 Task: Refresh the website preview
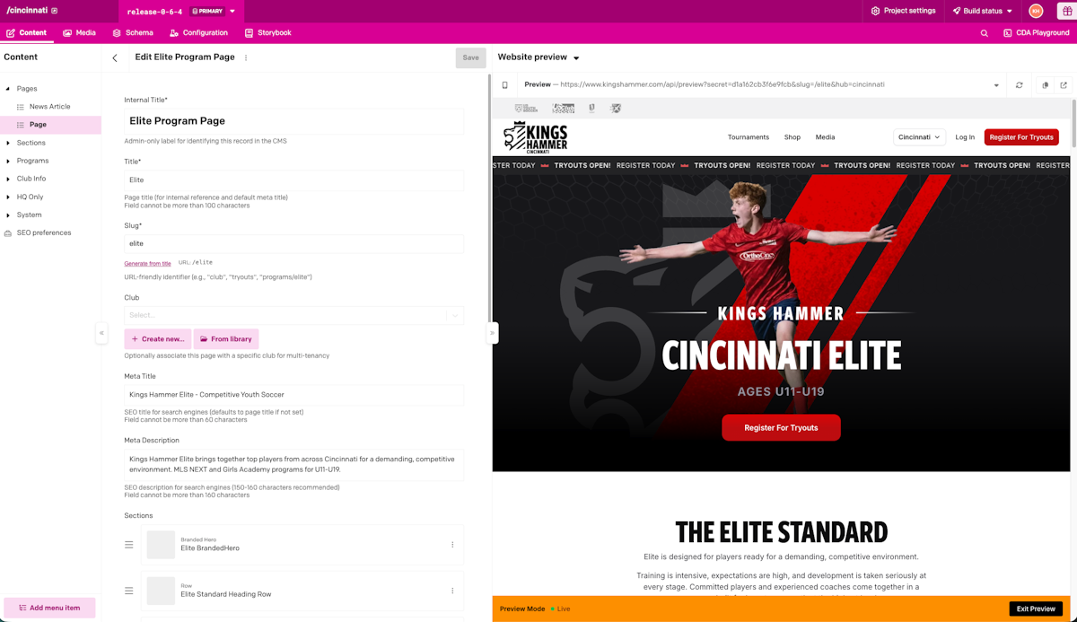[1020, 85]
